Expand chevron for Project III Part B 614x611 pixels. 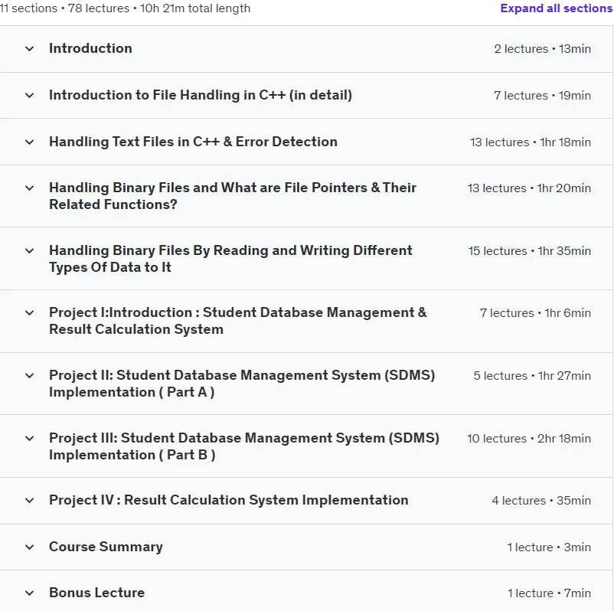[29, 438]
